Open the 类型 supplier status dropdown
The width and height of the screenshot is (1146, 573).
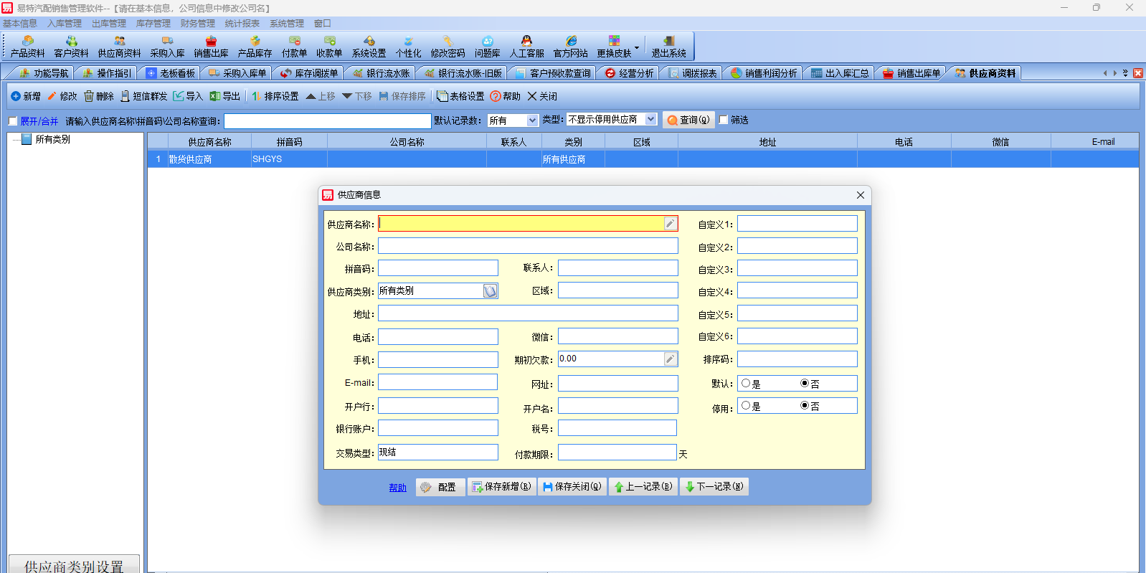[650, 119]
